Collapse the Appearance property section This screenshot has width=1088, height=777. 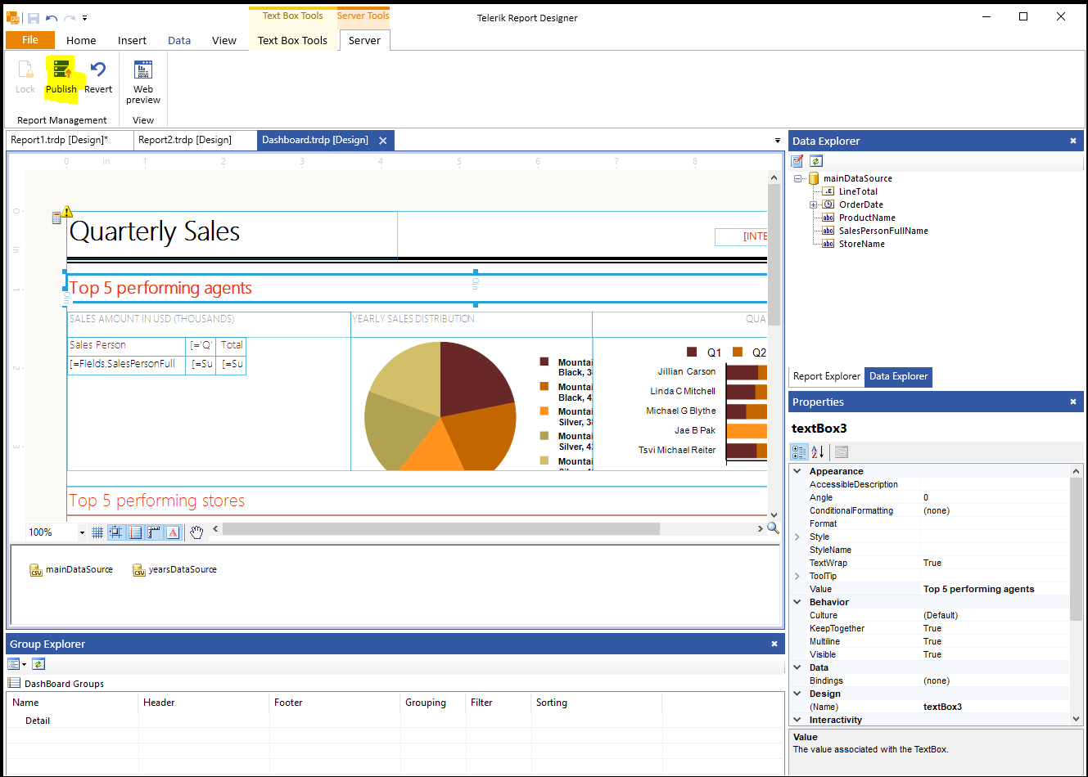(797, 471)
